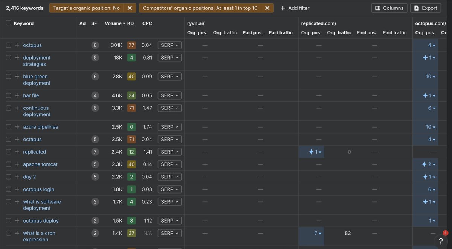Add replicated keyword with plus icon
The image size is (452, 249).
(x=17, y=152)
